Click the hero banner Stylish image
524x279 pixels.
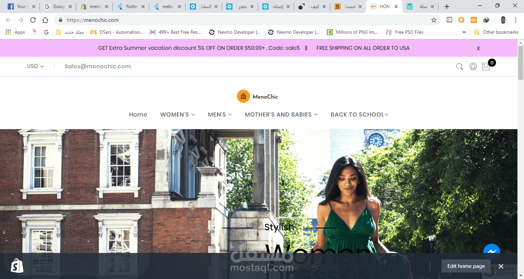tap(259, 204)
